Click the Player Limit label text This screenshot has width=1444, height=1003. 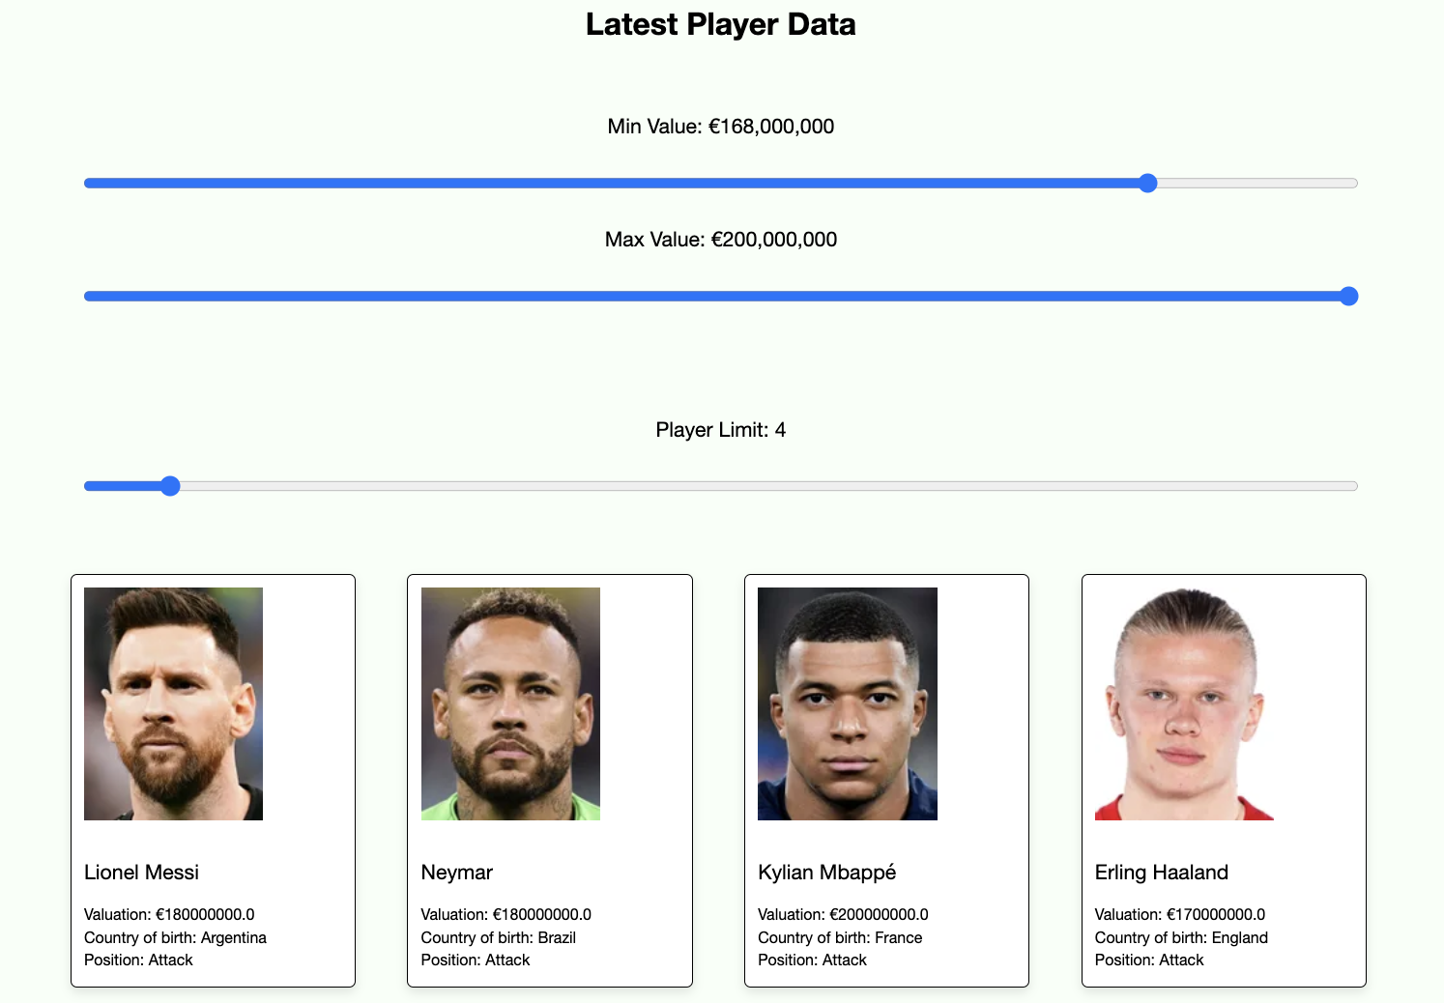721,430
